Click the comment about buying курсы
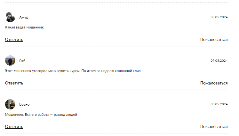The height and width of the screenshot is (136, 239). pos(73,71)
